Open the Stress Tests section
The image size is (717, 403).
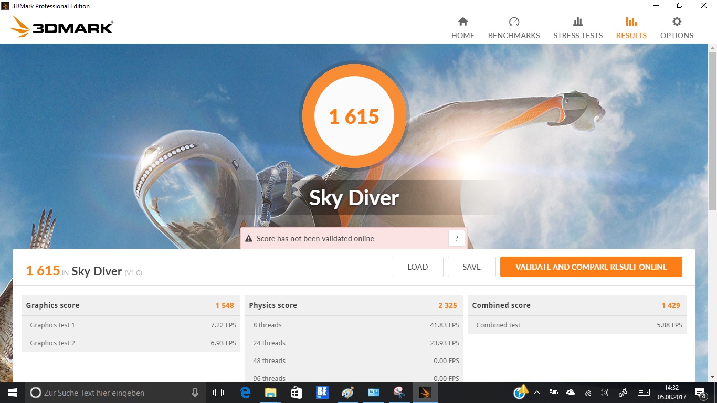(x=578, y=28)
